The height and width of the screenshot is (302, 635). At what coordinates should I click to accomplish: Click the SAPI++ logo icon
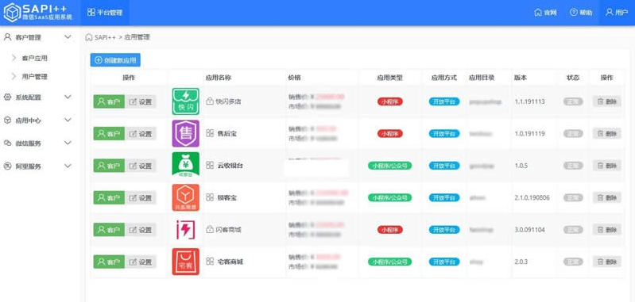pos(12,13)
